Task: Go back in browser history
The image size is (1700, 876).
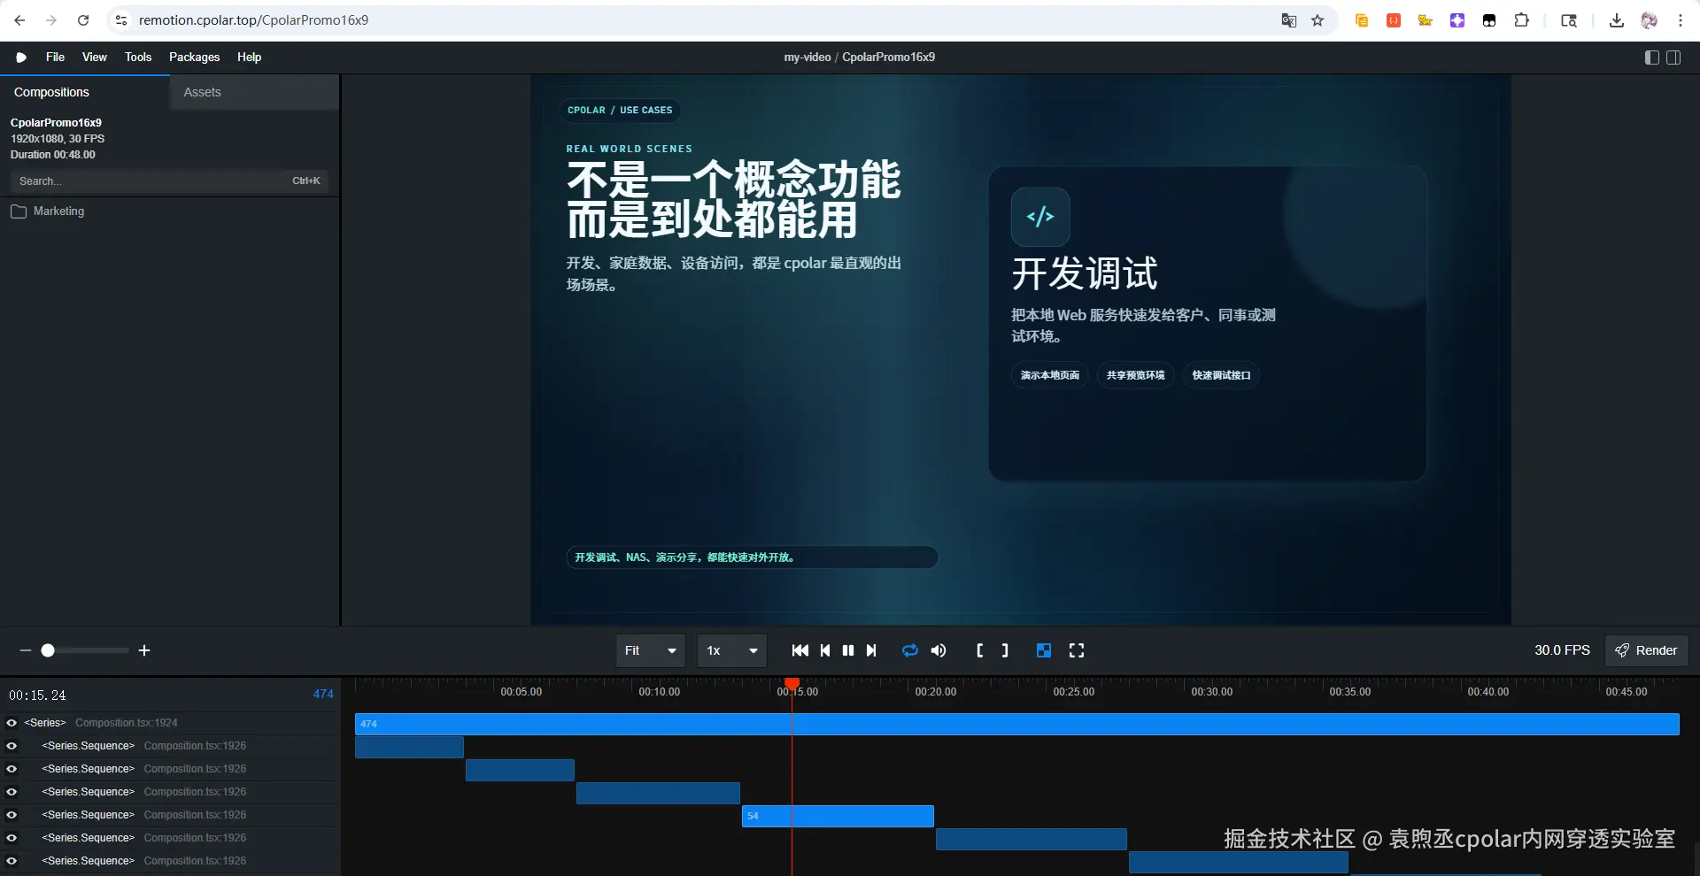Action: coord(19,20)
